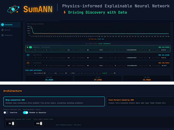Viewport: 174px width, 130px height.
Task: Select the Skip-connection ANN architecture card
Action: tap(54, 101)
